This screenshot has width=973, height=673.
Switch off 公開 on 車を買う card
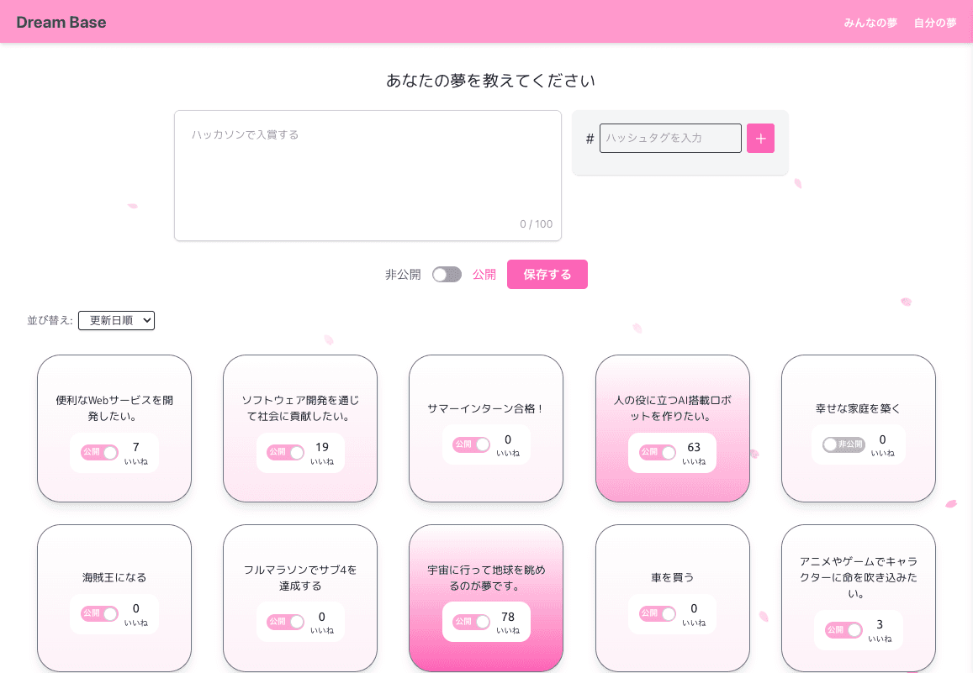click(x=658, y=613)
